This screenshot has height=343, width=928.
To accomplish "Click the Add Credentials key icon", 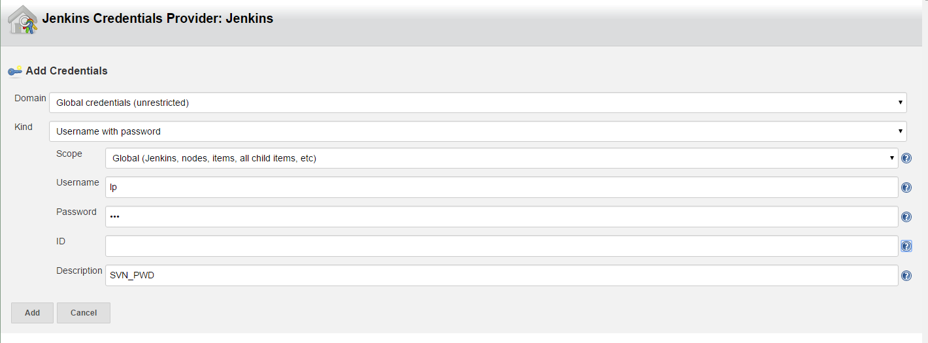I will 15,71.
